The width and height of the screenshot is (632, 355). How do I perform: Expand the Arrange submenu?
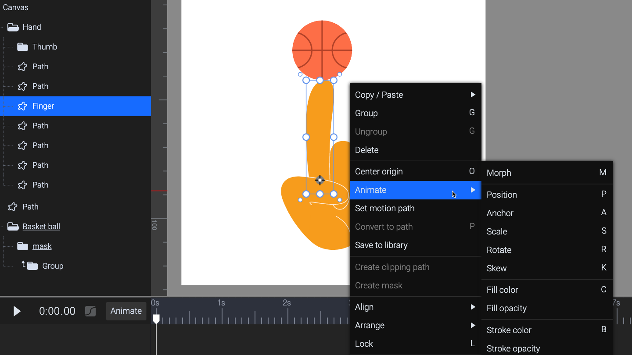pyautogui.click(x=415, y=325)
